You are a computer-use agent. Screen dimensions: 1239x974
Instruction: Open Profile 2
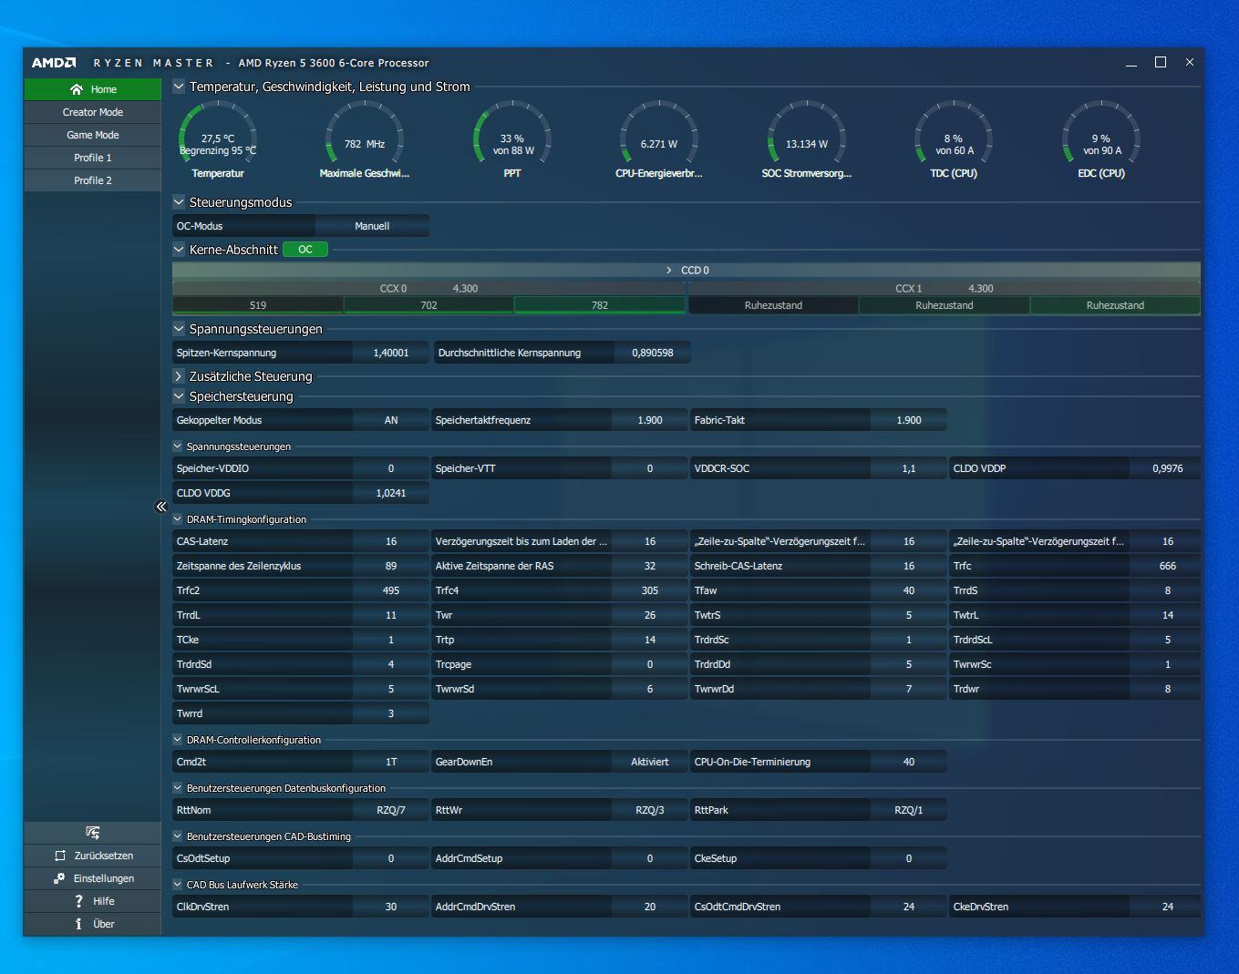[x=93, y=180]
